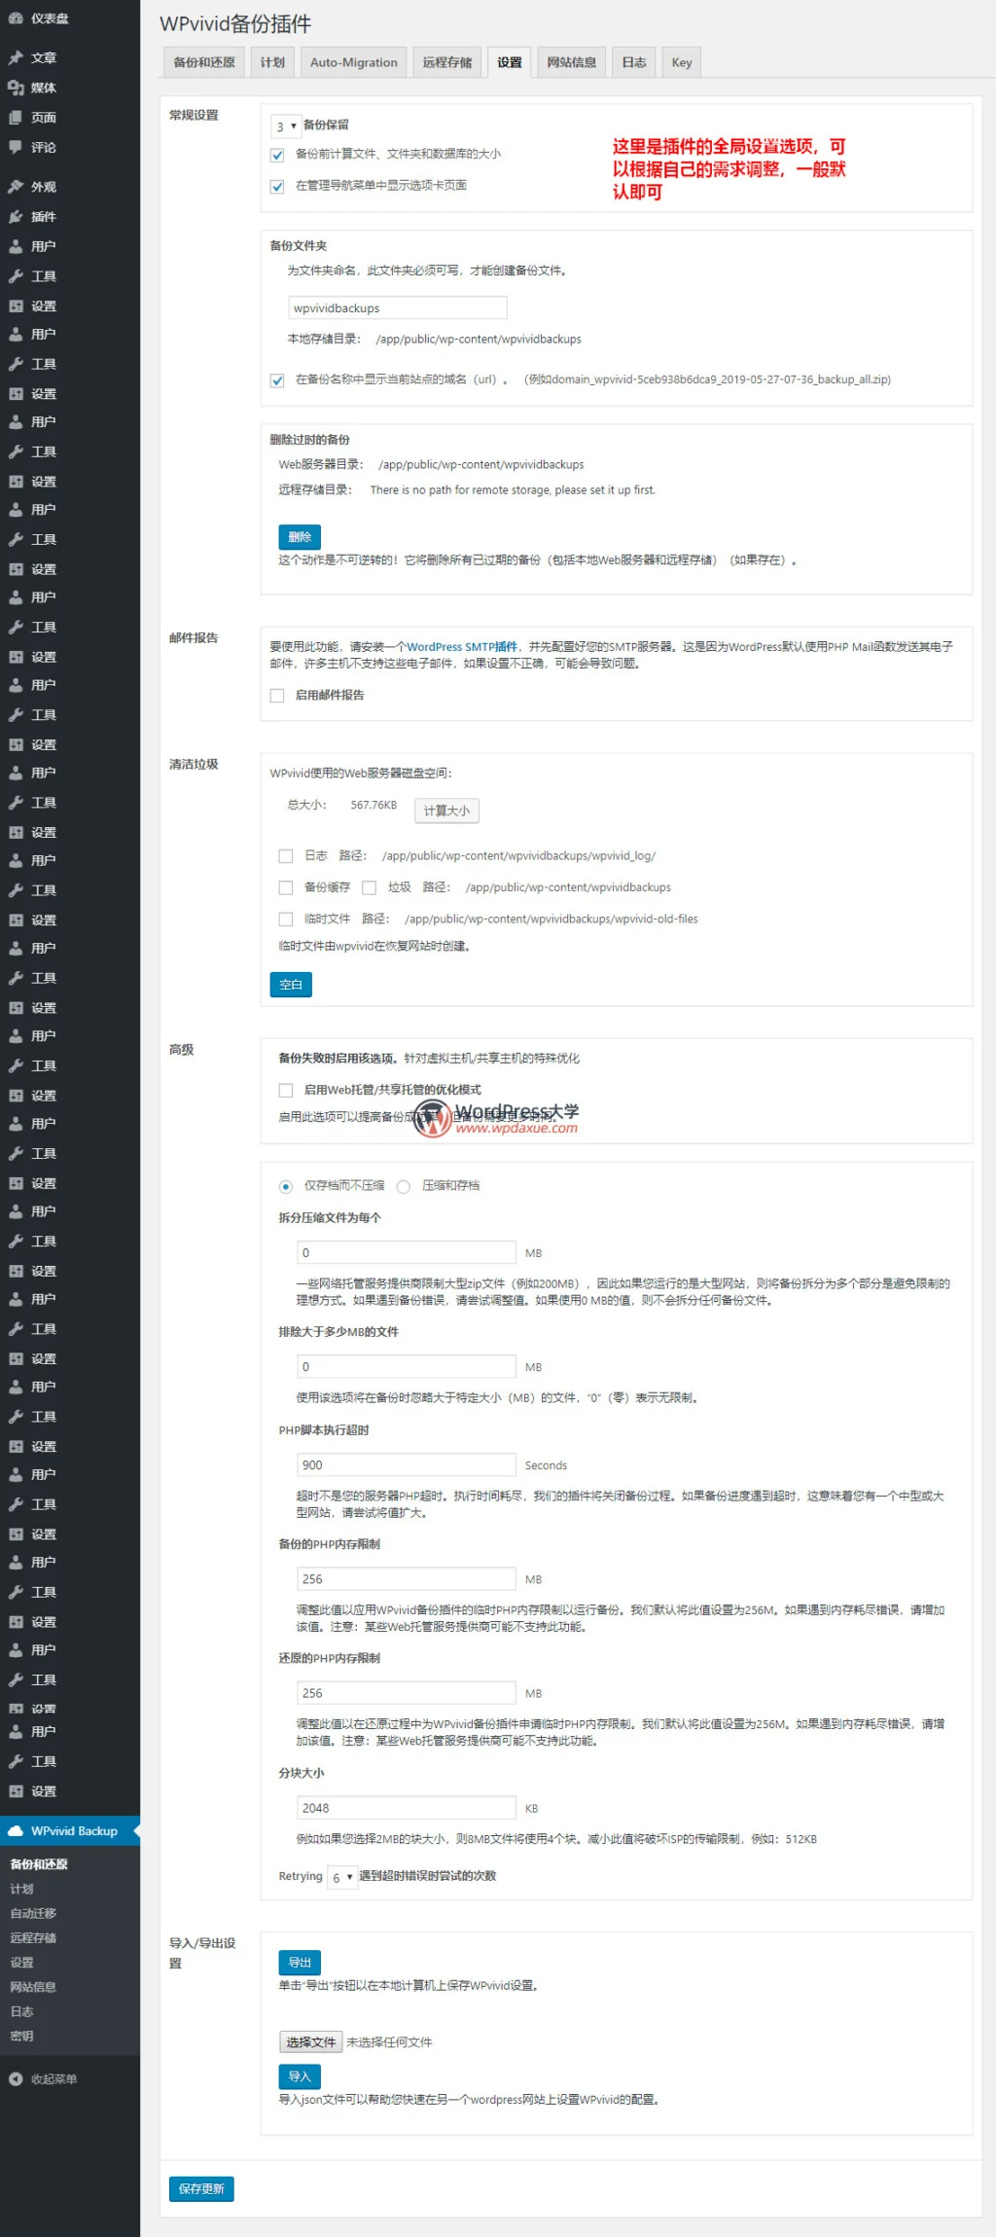Click the 页面 pages icon
This screenshot has height=2237, width=996.
16,118
